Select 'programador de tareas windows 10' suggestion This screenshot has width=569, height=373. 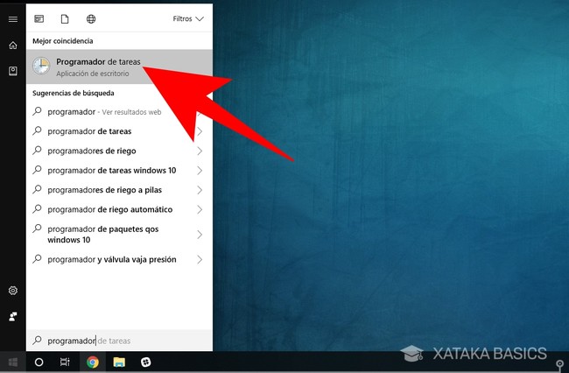[x=111, y=170]
